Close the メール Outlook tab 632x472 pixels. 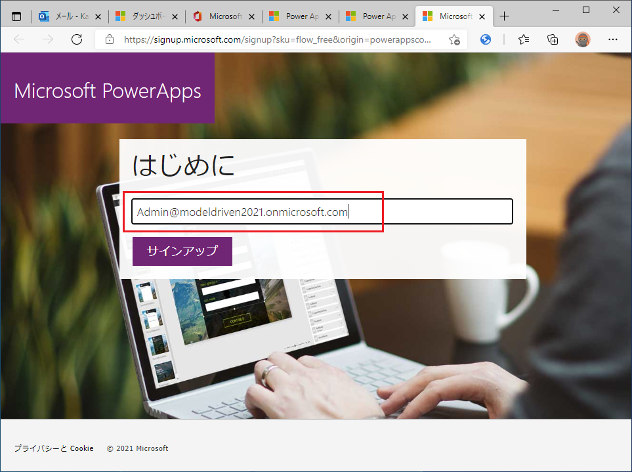point(98,16)
